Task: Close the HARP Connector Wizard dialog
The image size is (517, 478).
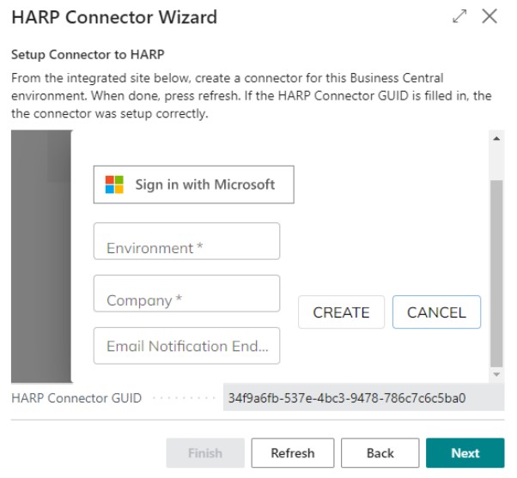Action: point(490,16)
